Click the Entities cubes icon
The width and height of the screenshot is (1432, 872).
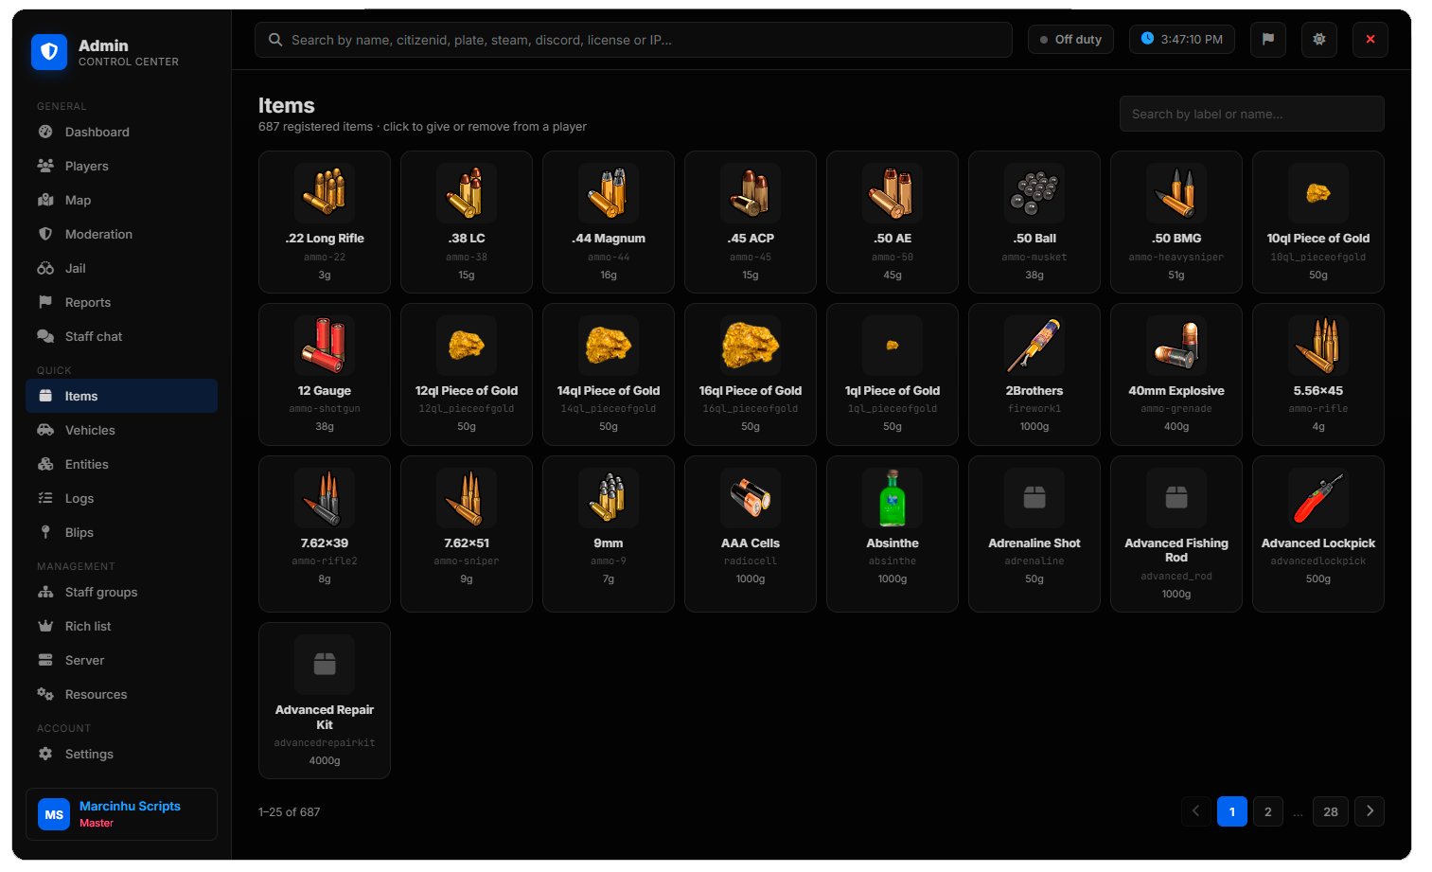click(45, 464)
